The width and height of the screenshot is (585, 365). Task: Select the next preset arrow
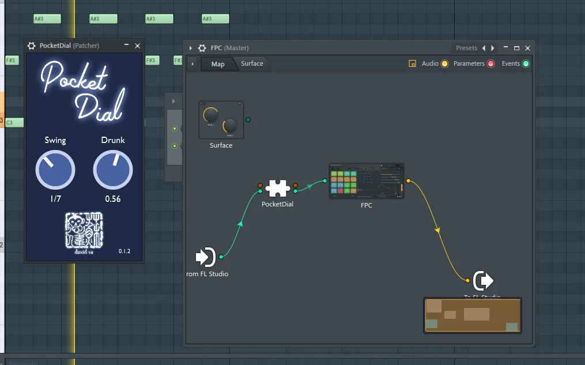pyautogui.click(x=492, y=48)
